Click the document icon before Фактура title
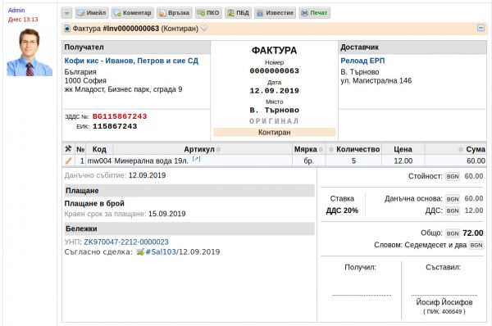 pos(67,29)
